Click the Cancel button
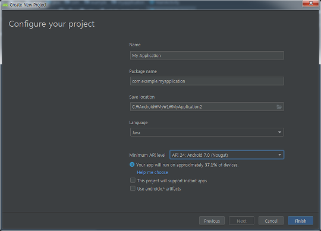This screenshot has height=231, width=321. (x=271, y=221)
